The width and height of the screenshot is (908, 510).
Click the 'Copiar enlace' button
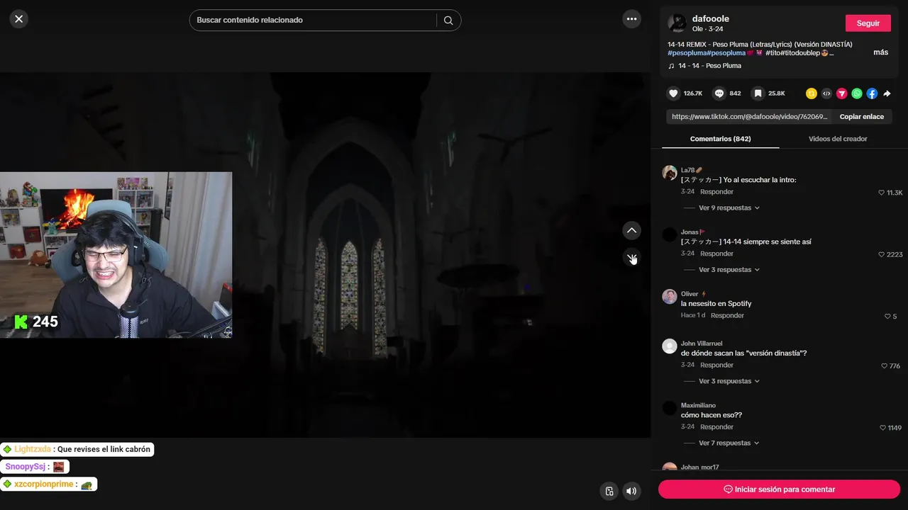862,117
